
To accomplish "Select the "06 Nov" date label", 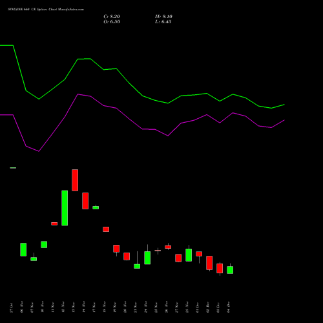I will [22, 307].
